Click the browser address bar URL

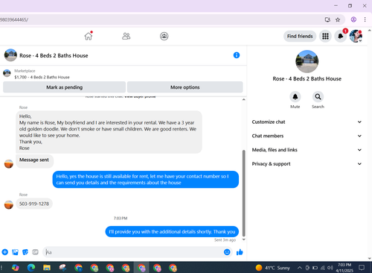[14, 19]
